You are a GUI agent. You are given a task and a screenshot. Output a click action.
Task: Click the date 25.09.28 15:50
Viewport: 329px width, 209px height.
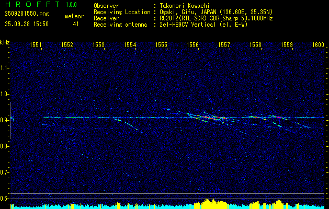(x=27, y=24)
